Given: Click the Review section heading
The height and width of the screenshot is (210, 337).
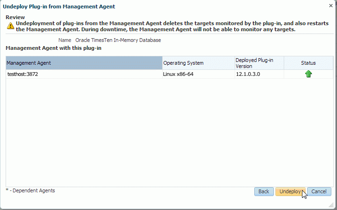Looking at the screenshot, I should tap(15, 17).
